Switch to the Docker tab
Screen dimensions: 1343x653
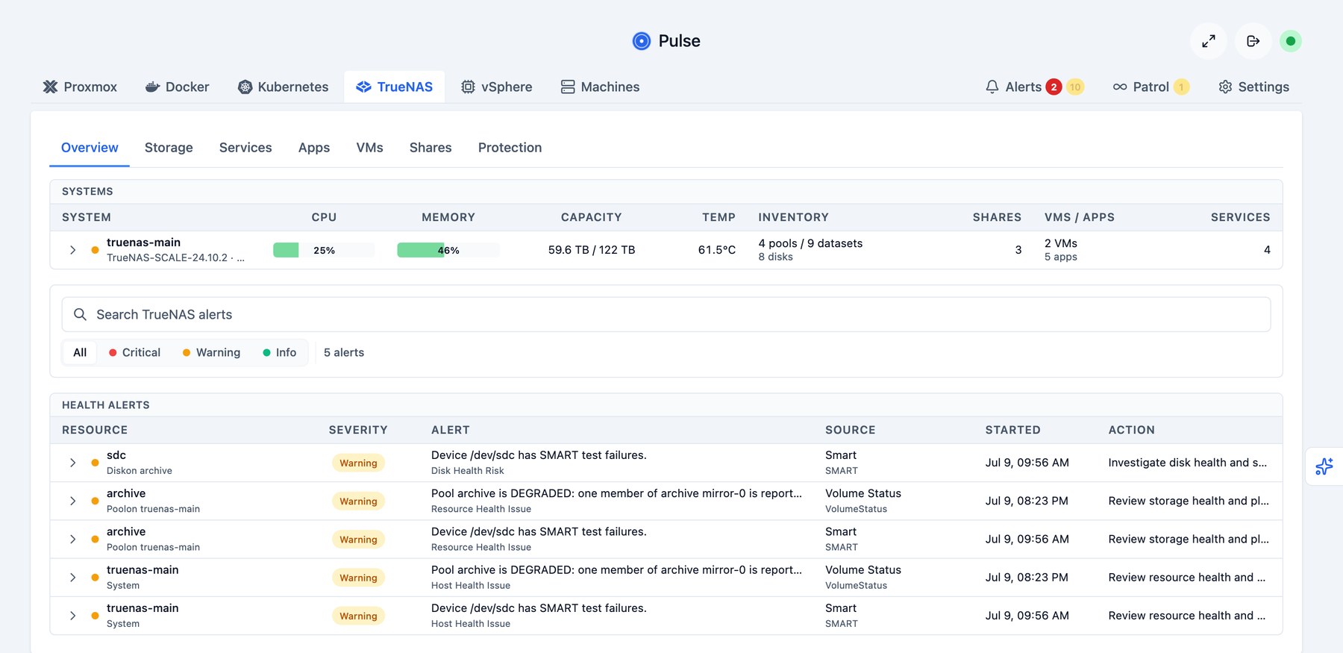177,87
